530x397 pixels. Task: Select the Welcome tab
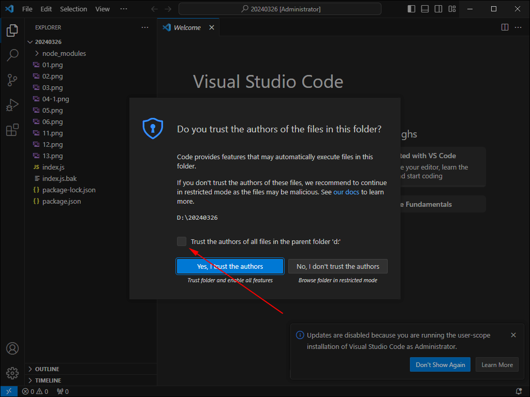click(x=188, y=27)
